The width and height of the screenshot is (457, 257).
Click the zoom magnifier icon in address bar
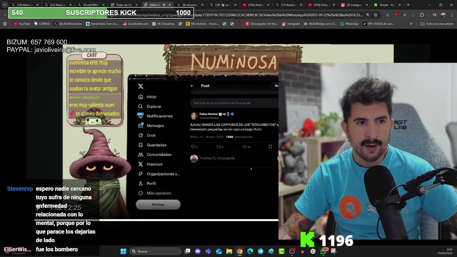(x=368, y=15)
